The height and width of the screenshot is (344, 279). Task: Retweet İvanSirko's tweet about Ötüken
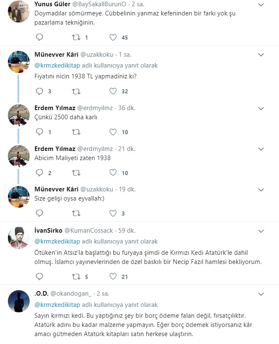pyautogui.click(x=76, y=276)
